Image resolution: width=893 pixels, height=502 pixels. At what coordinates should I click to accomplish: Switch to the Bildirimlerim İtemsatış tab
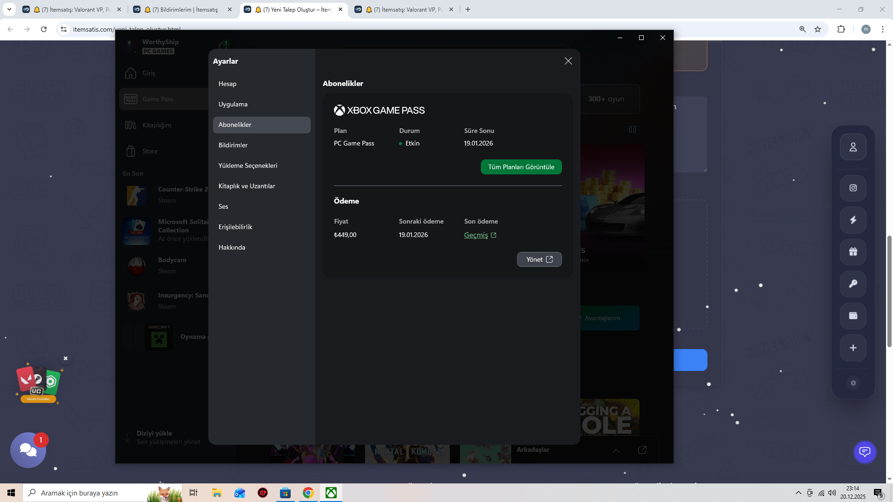[x=181, y=9]
